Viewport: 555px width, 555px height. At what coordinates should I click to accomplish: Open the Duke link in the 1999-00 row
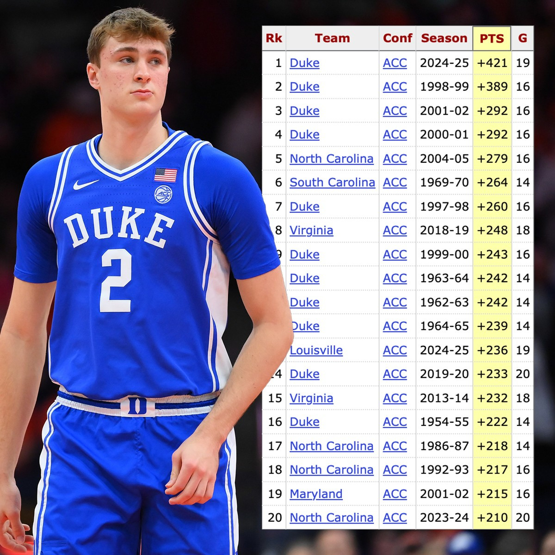coord(304,254)
